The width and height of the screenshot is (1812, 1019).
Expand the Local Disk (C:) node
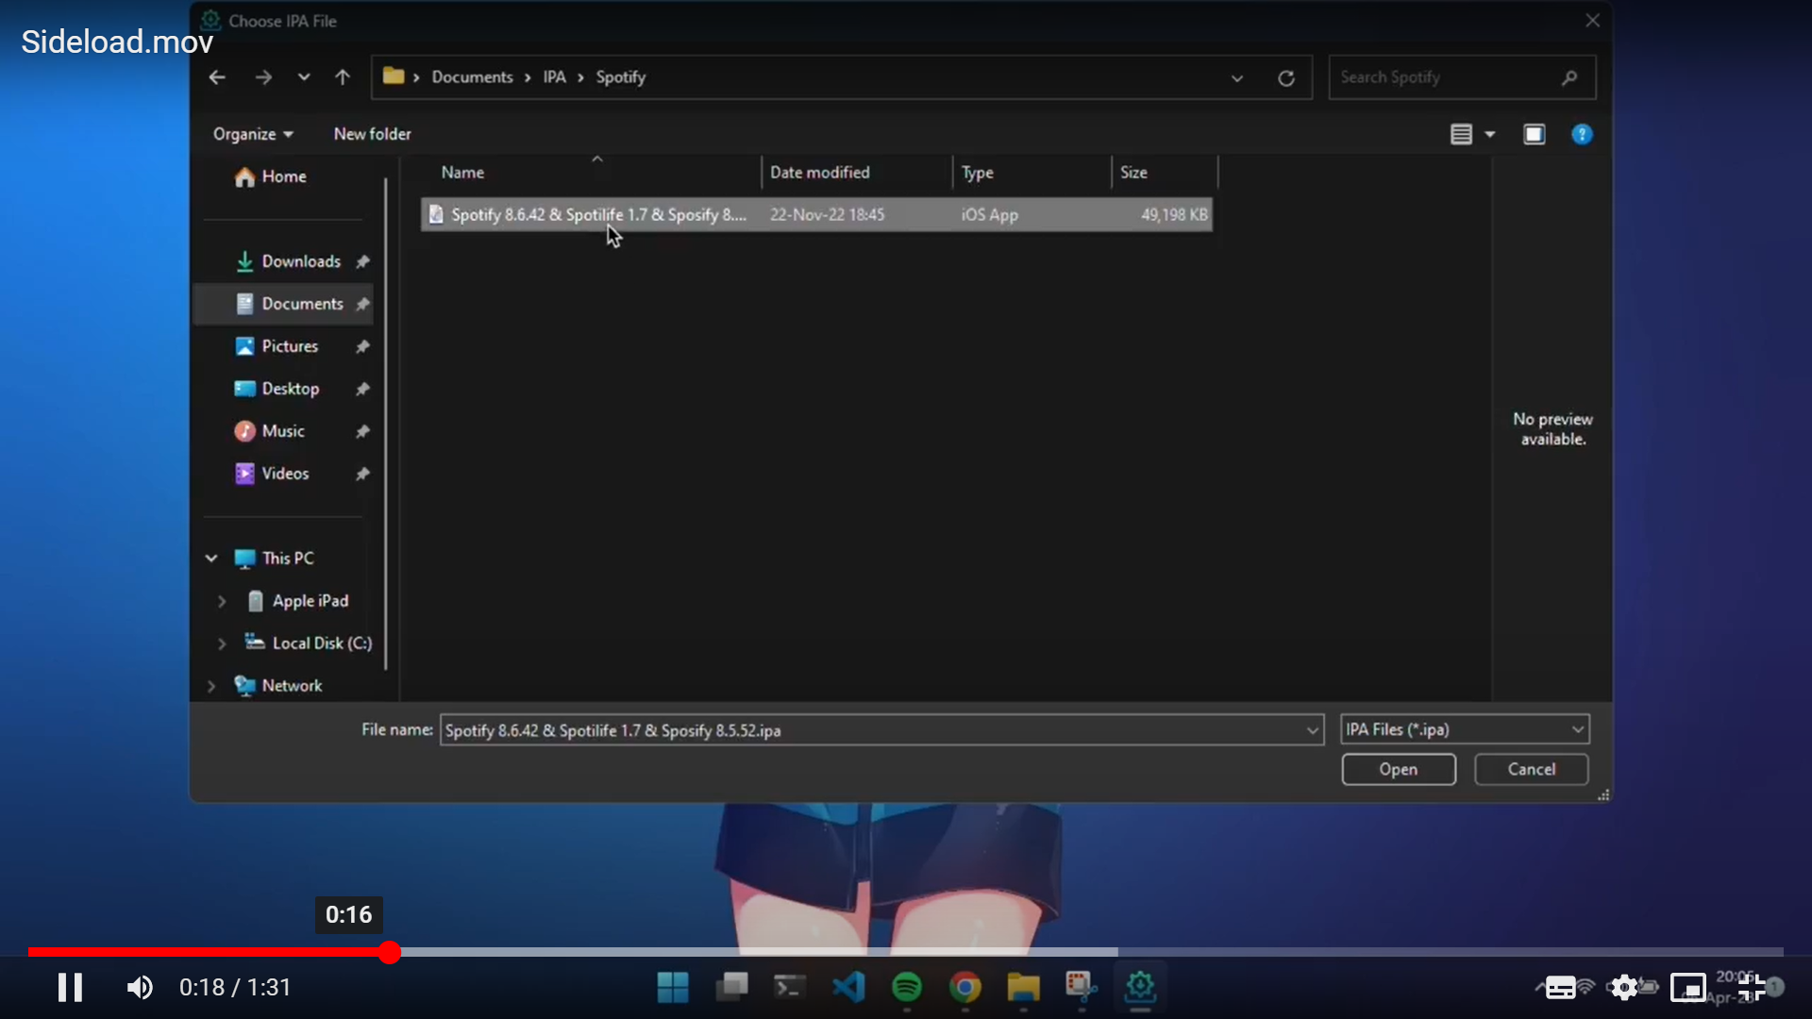pyautogui.click(x=222, y=643)
